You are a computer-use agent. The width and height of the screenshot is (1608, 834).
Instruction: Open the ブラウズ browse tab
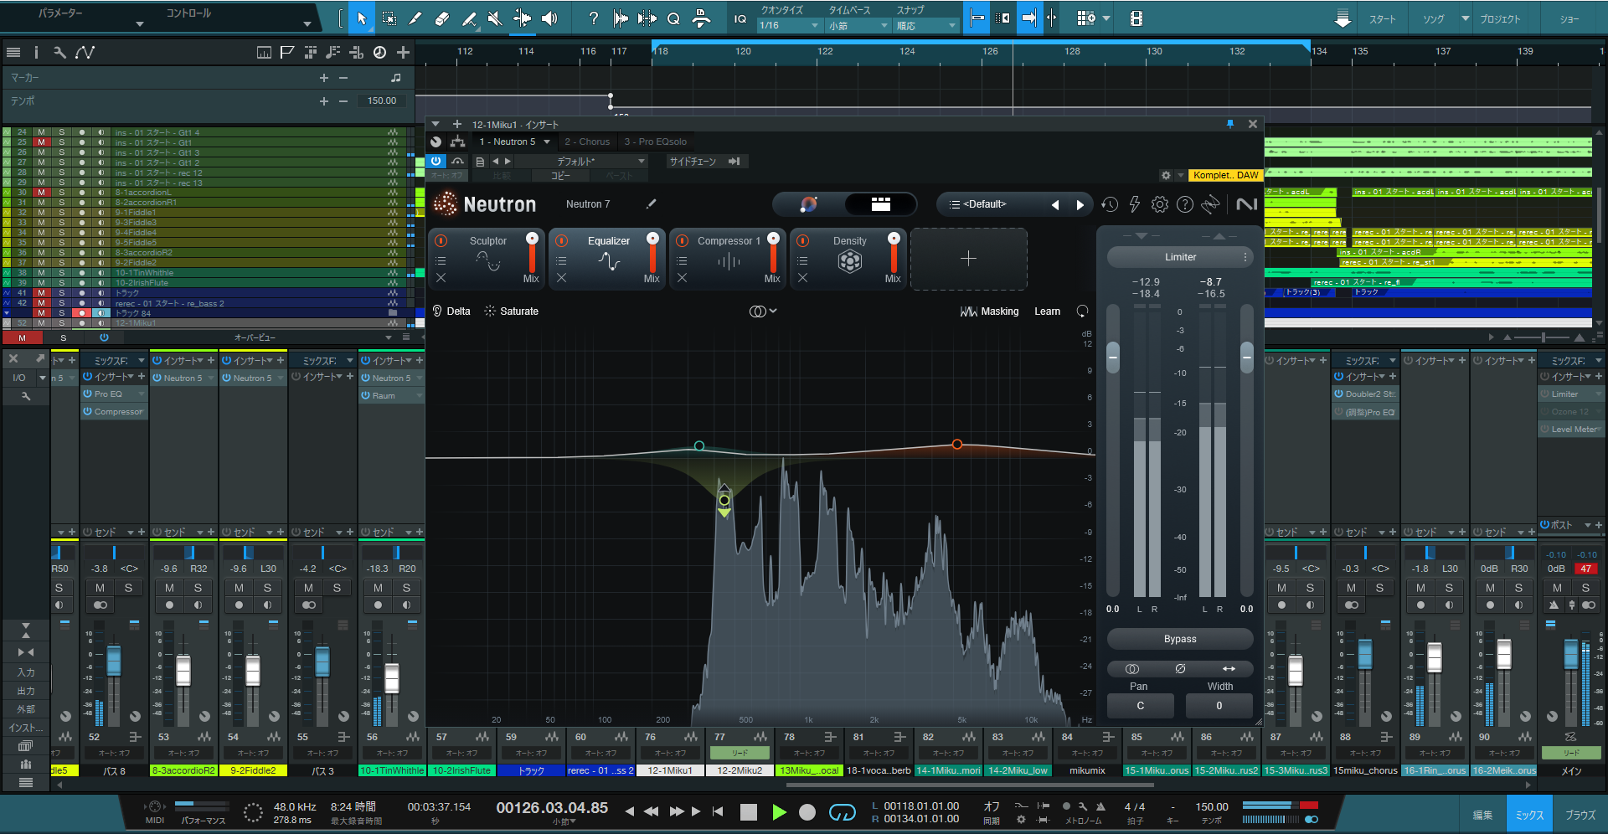(x=1580, y=815)
